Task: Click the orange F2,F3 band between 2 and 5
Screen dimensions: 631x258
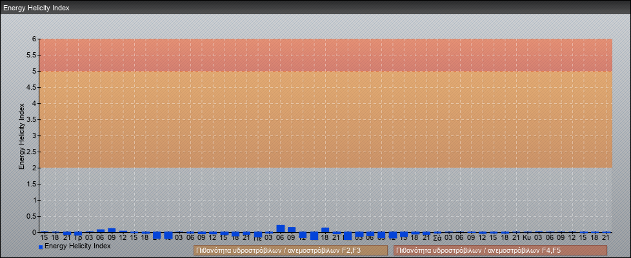Action: (x=326, y=119)
